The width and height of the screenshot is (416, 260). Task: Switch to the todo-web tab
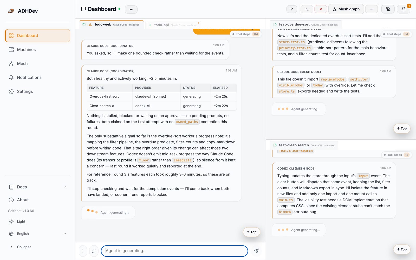tap(112, 25)
